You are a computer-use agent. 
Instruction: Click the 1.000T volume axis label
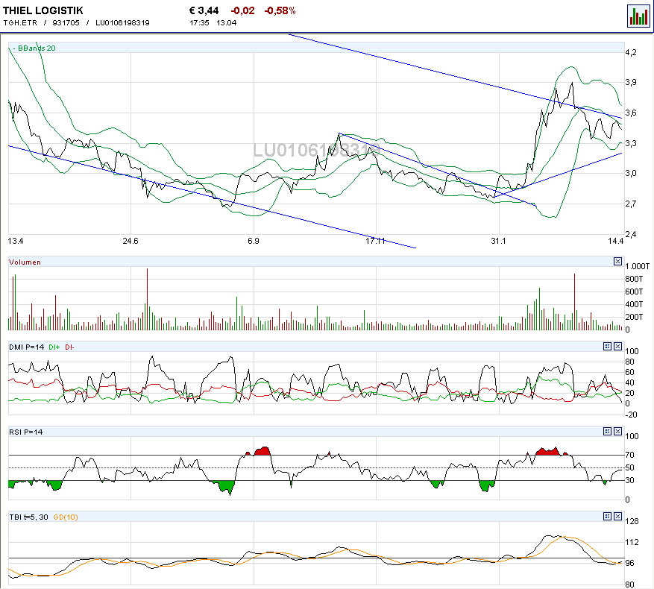tap(638, 267)
